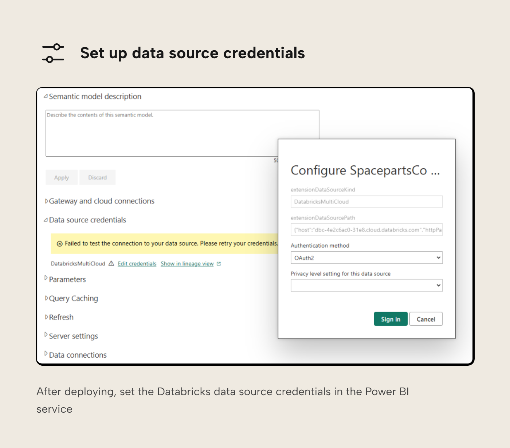Click Cancel in the configure dialog

coord(426,319)
